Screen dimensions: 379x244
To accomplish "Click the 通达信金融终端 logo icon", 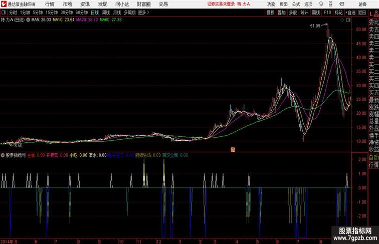I will point(4,4).
